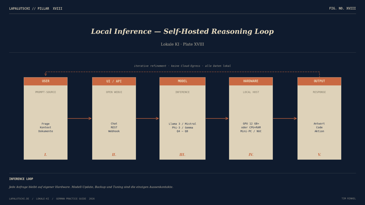Image resolution: width=365 pixels, height=205 pixels.
Task: Click the word Dokumente
Action: click(46, 131)
